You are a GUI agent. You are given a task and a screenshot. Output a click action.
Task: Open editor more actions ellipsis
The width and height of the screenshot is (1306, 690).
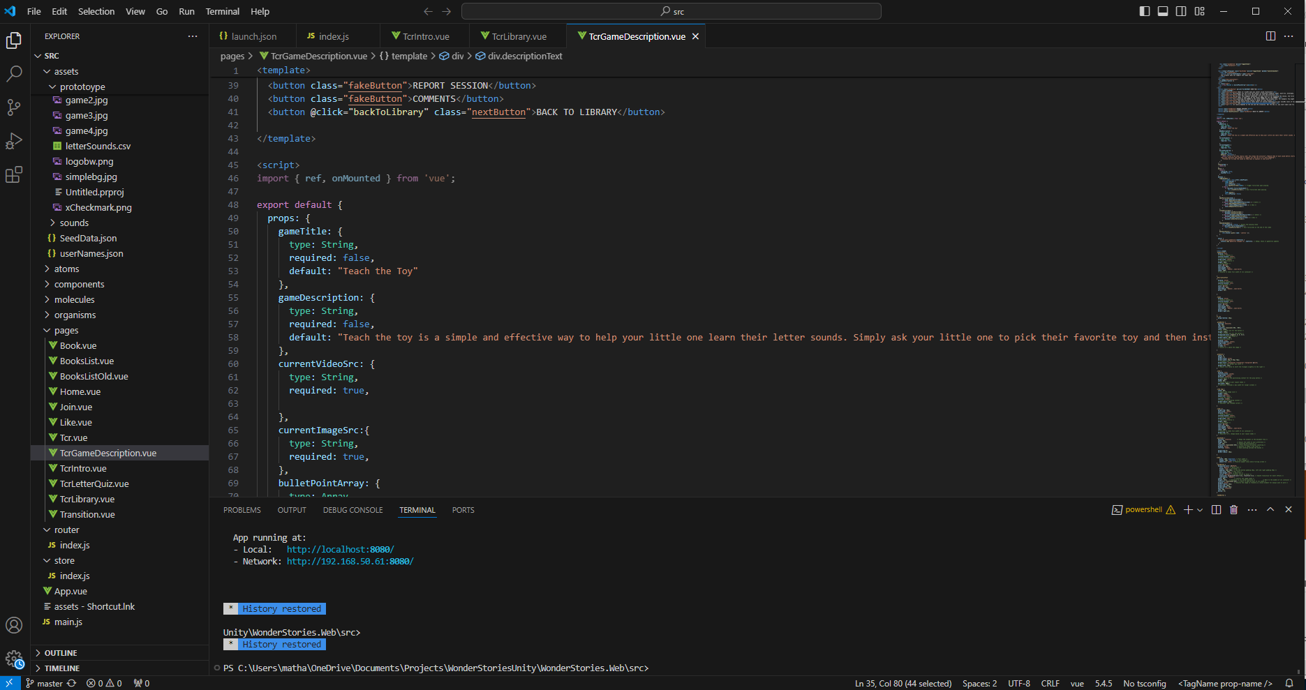[1289, 36]
